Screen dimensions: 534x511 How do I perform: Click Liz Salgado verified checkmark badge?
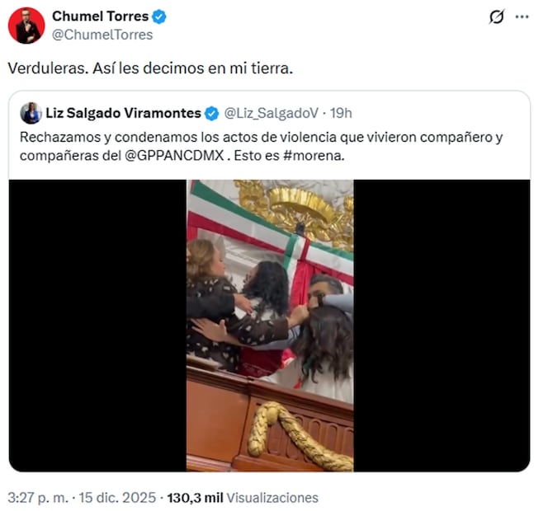coord(211,114)
